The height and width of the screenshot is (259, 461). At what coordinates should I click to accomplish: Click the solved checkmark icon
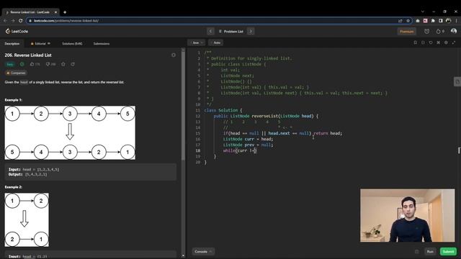(22, 64)
